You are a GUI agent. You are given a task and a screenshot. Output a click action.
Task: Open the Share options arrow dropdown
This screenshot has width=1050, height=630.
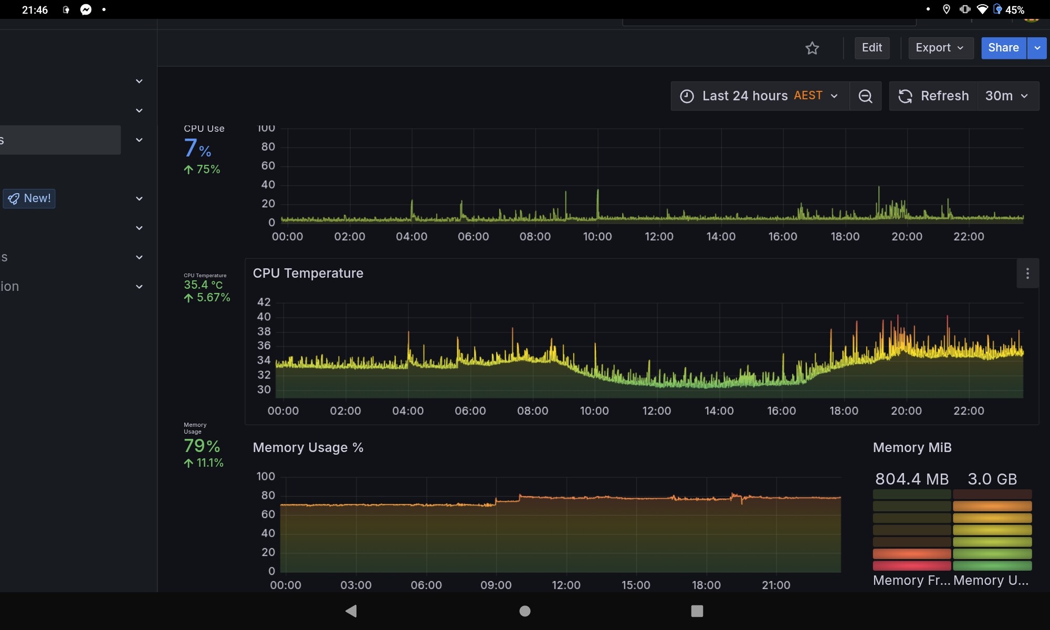click(1037, 48)
